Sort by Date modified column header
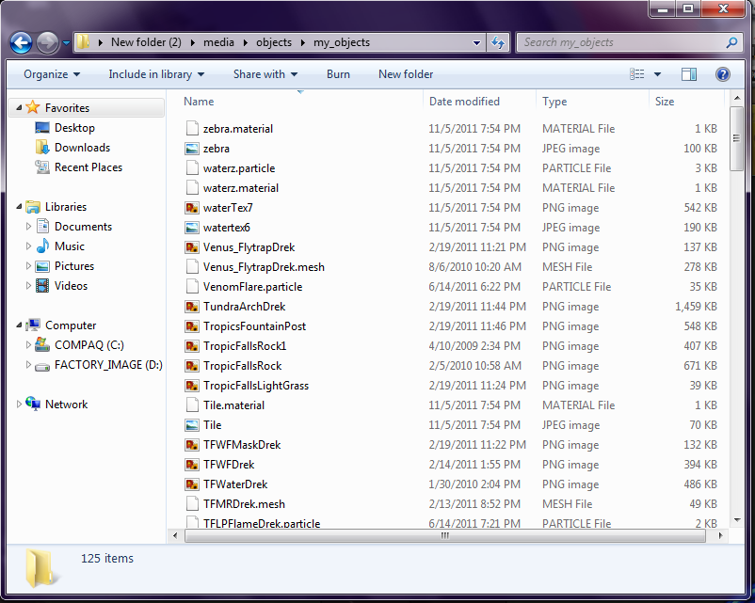755x603 pixels. pyautogui.click(x=464, y=102)
